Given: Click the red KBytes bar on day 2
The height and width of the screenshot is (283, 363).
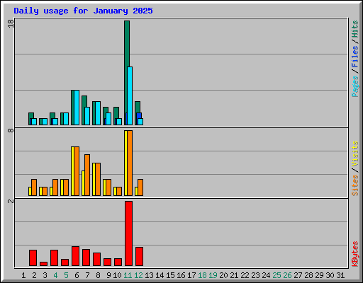Looking at the screenshot, I should coord(33,258).
